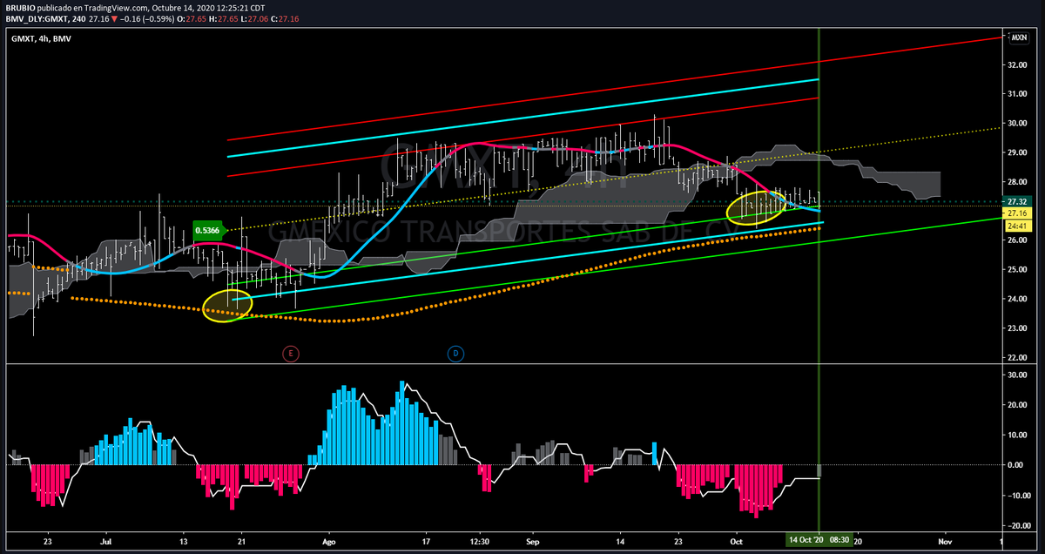Click the 24:41 countdown label on axis
This screenshot has height=554, width=1045.
(x=1016, y=226)
